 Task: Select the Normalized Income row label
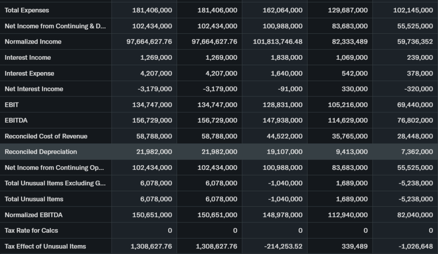[33, 42]
